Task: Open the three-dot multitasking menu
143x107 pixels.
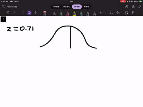Action: (x=71, y=1)
